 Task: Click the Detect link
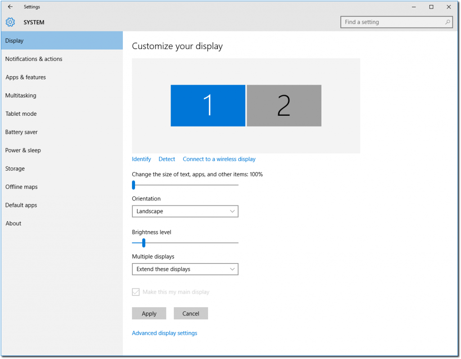point(167,159)
